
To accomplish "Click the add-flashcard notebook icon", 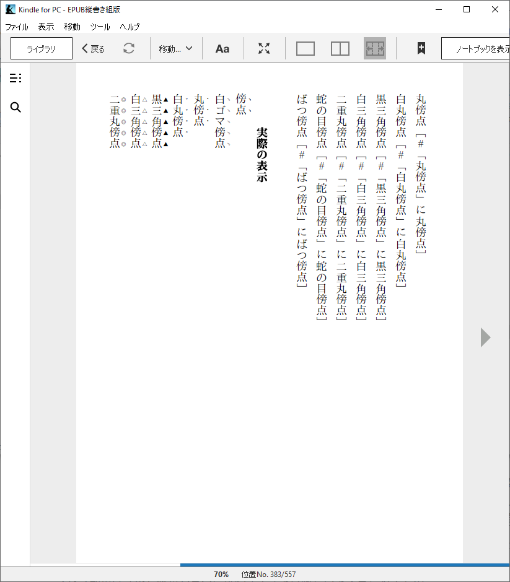I will coord(420,48).
